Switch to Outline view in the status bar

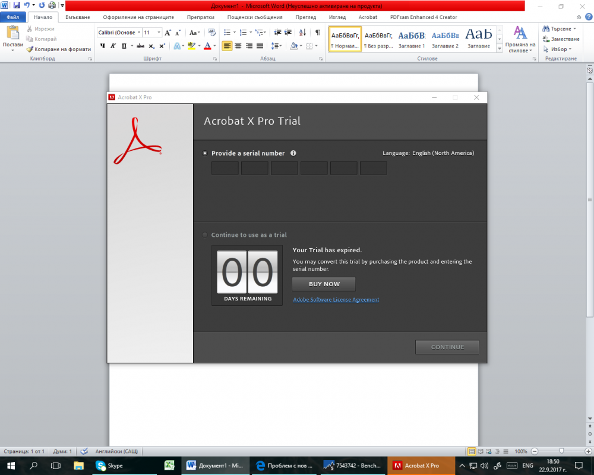click(x=497, y=451)
